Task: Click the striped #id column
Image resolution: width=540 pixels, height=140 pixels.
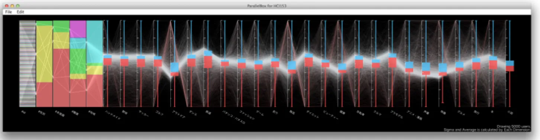Action: coord(28,64)
